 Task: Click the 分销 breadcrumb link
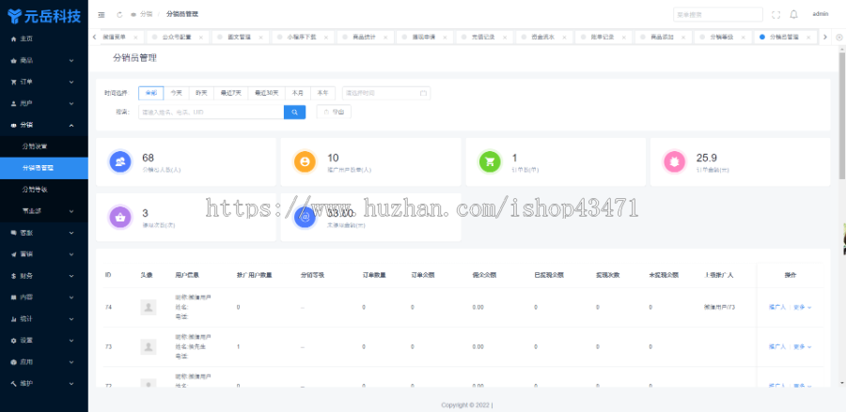tap(146, 14)
